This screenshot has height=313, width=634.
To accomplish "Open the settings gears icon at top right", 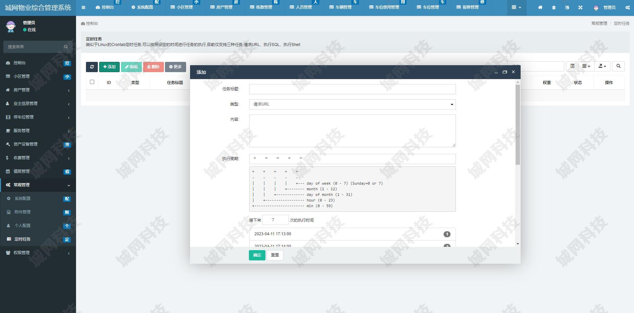I will pyautogui.click(x=627, y=7).
